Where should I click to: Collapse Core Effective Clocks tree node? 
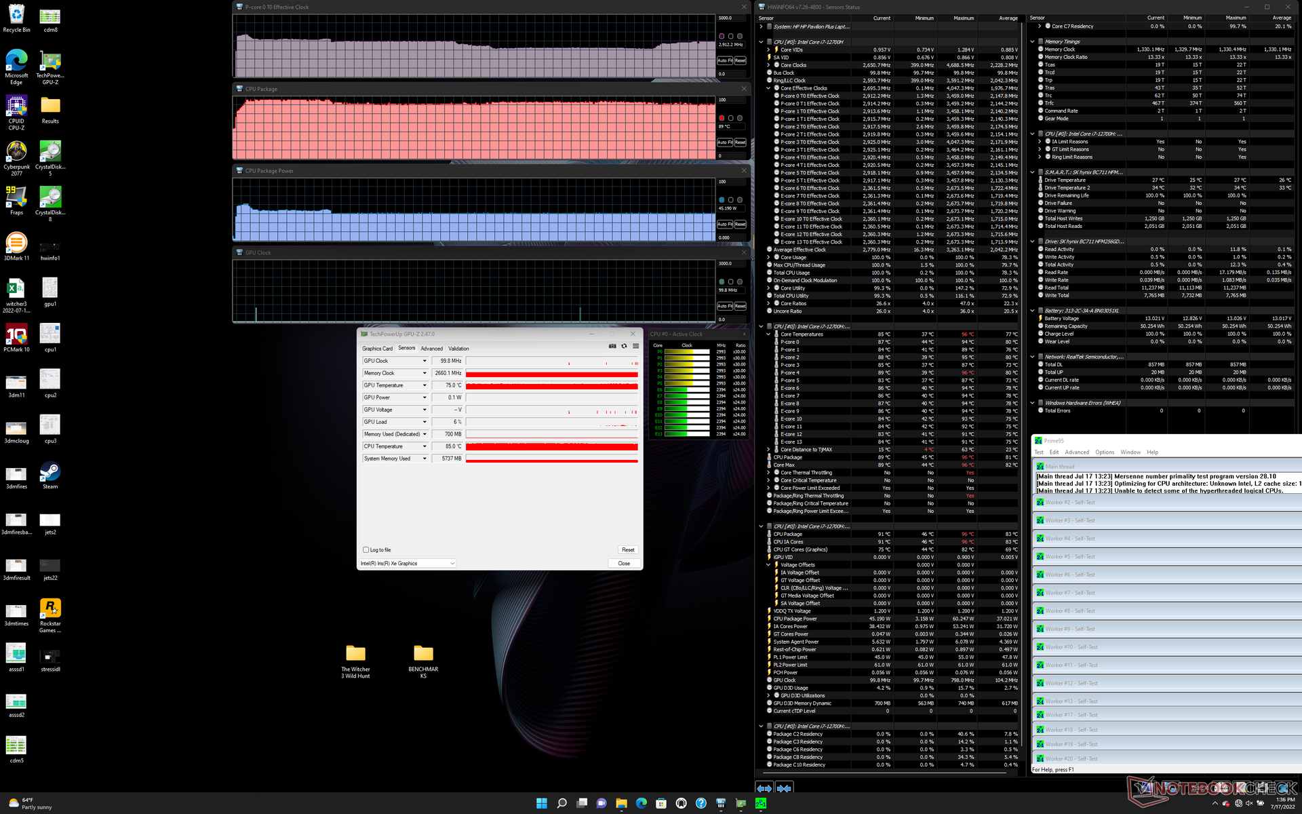[768, 88]
